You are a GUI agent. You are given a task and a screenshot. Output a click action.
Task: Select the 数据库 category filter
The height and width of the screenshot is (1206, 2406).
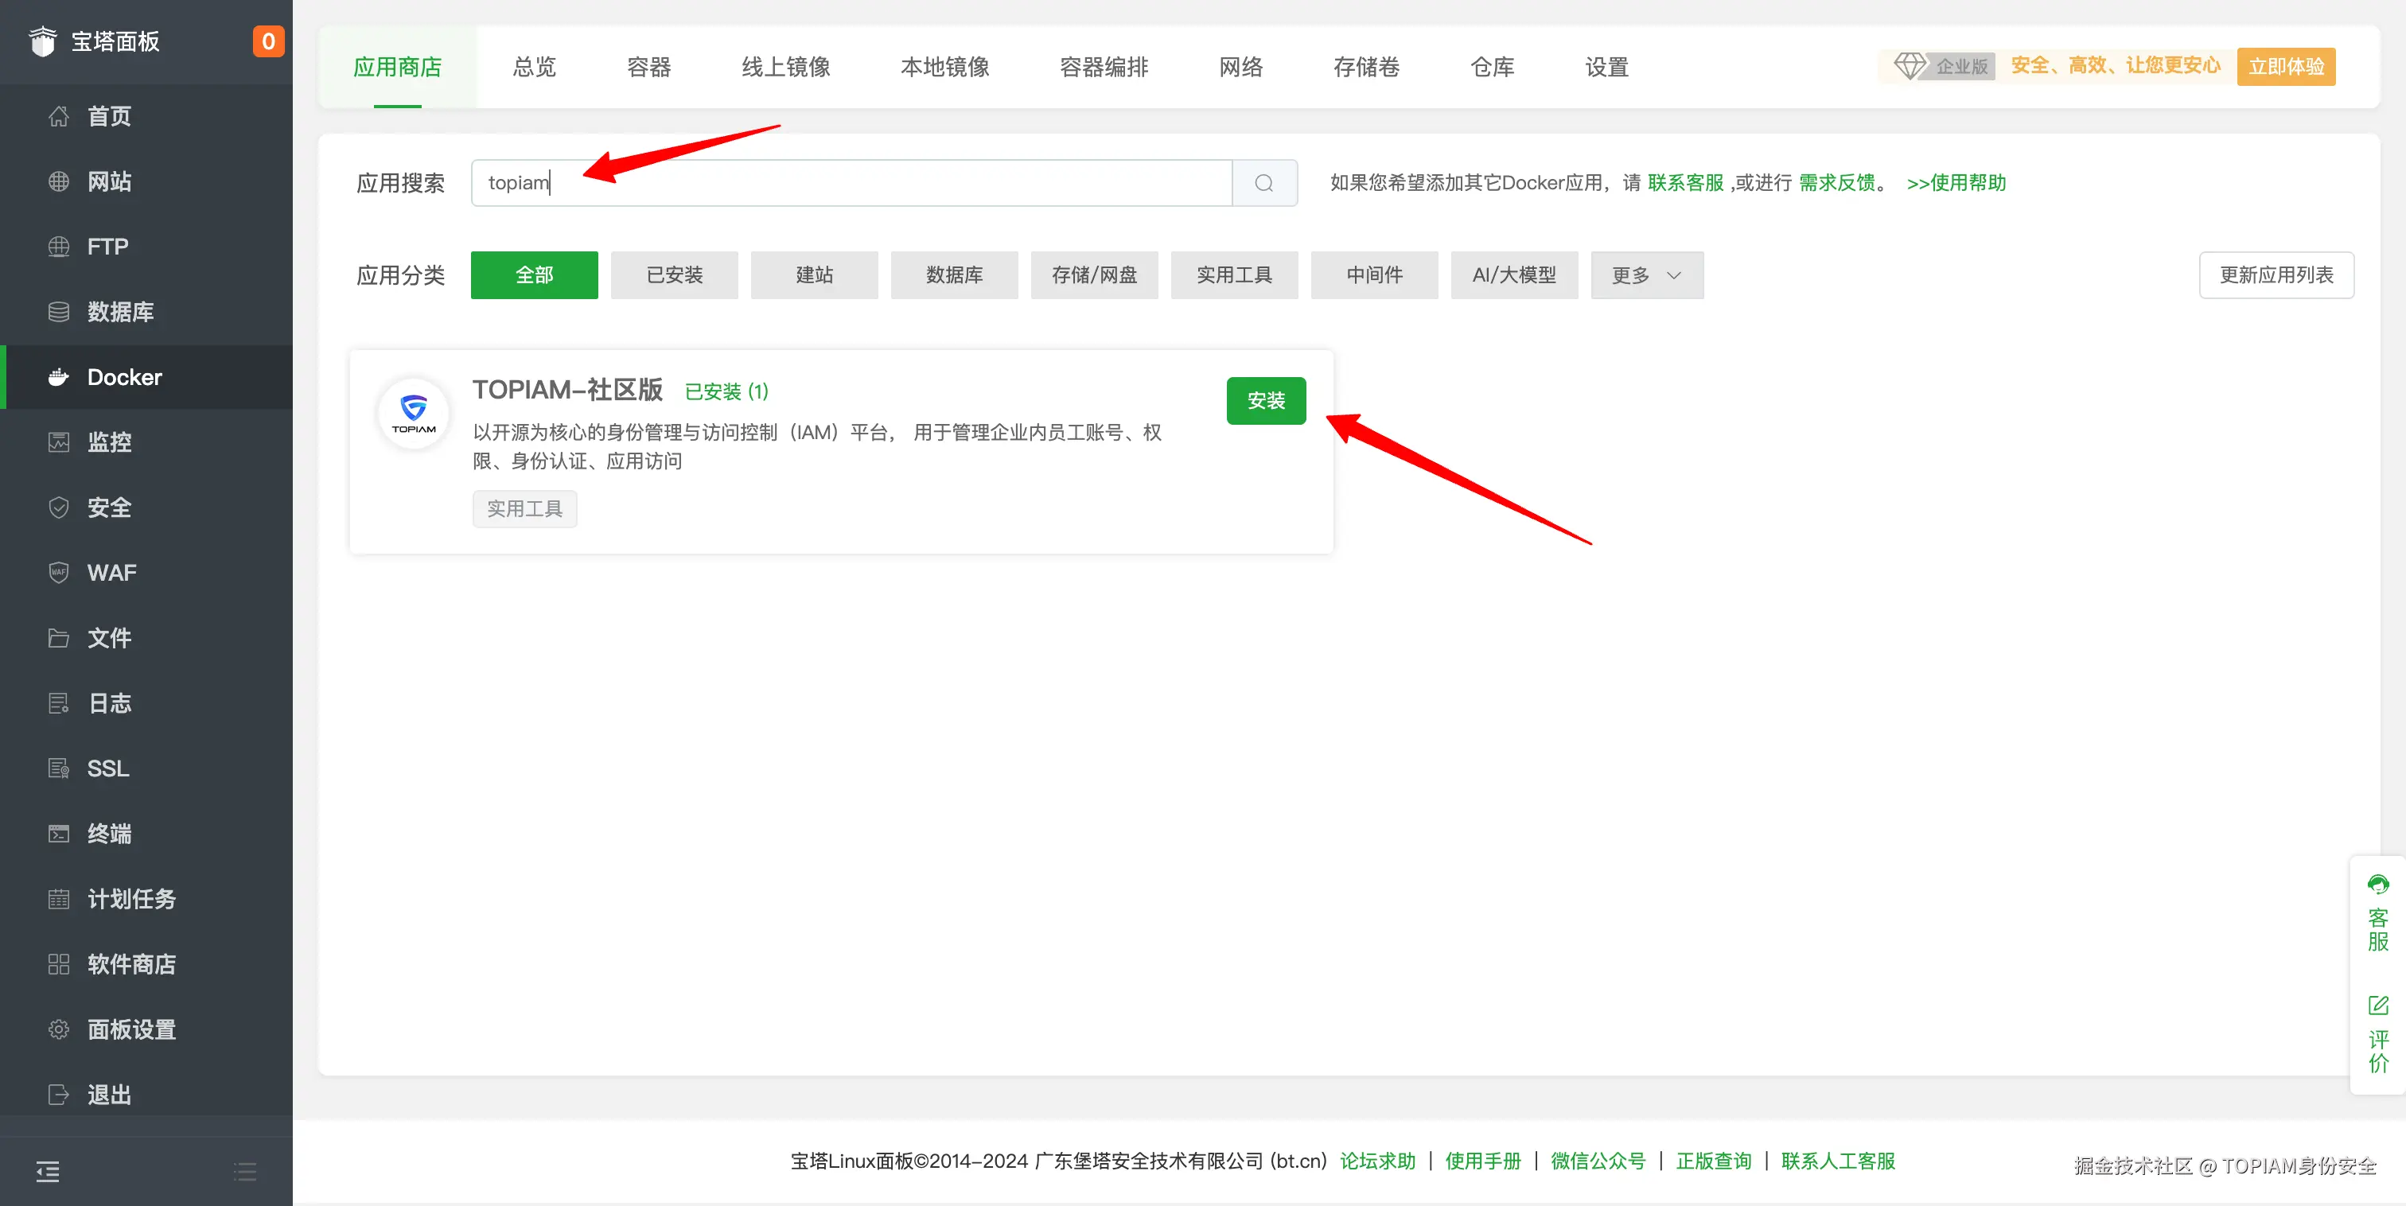pos(954,275)
